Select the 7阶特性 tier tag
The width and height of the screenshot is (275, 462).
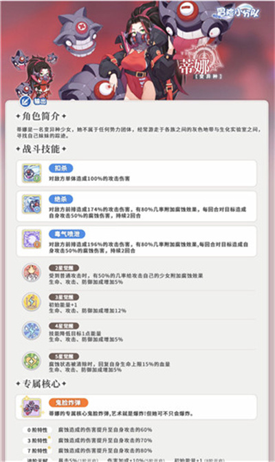[37, 451]
